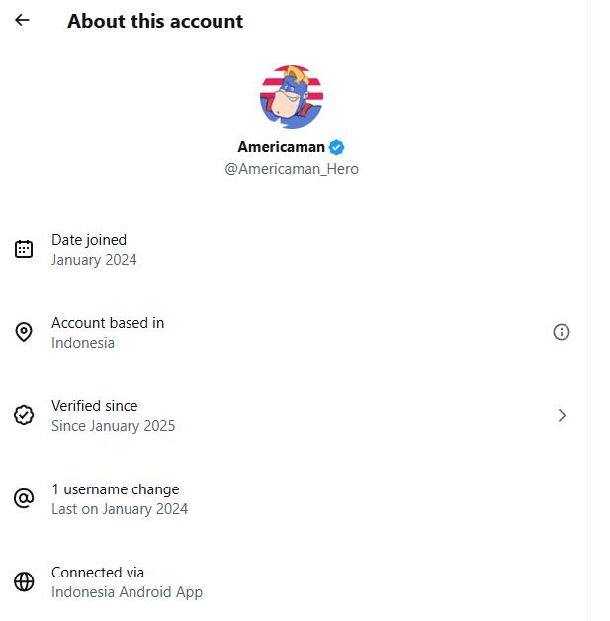Click Indonesia Android App text
Screen dimensions: 610x621
127,592
